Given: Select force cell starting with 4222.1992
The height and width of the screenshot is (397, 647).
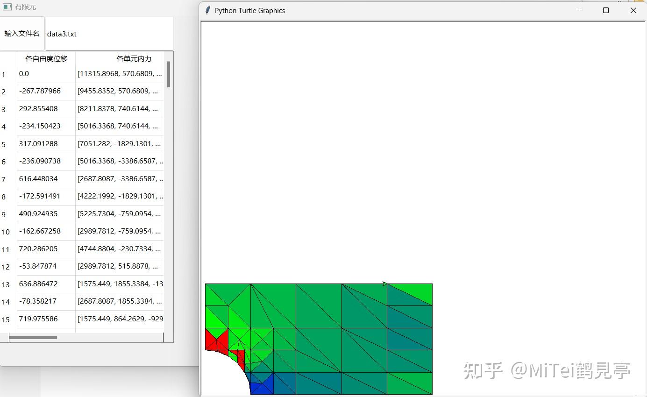Looking at the screenshot, I should click(x=120, y=196).
